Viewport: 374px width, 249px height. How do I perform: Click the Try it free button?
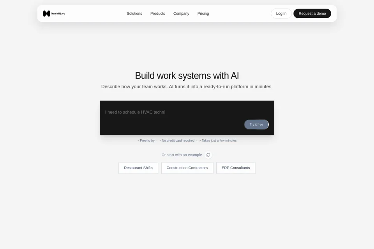tap(256, 124)
